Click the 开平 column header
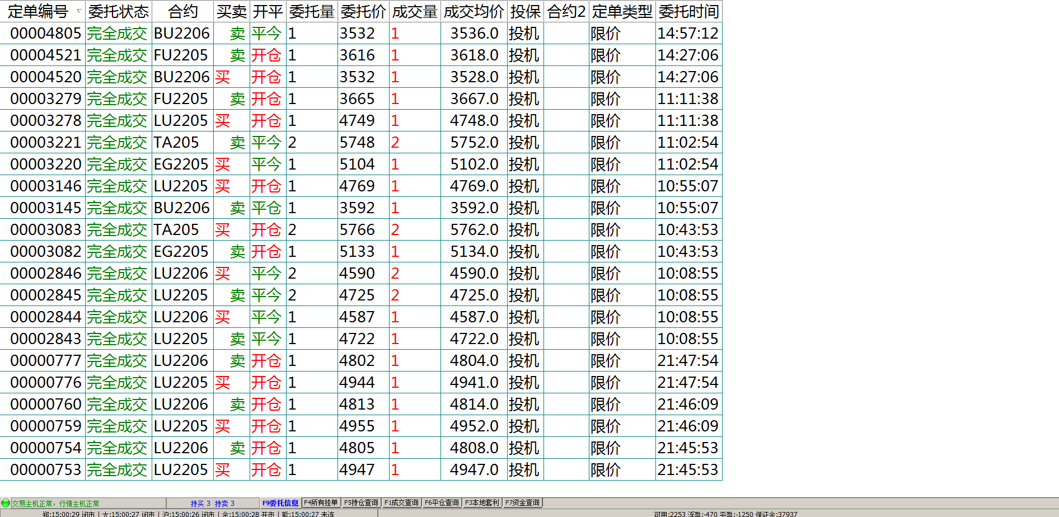This screenshot has width=1059, height=517. pyautogui.click(x=268, y=11)
